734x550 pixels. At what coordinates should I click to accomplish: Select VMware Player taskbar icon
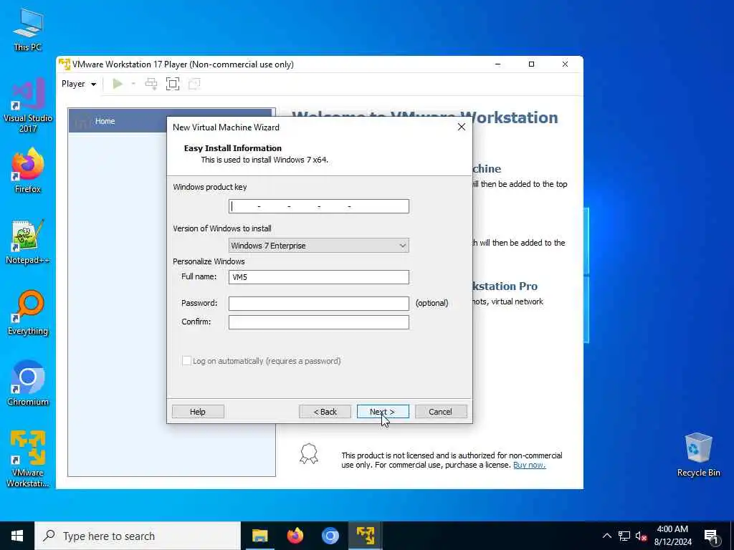365,536
